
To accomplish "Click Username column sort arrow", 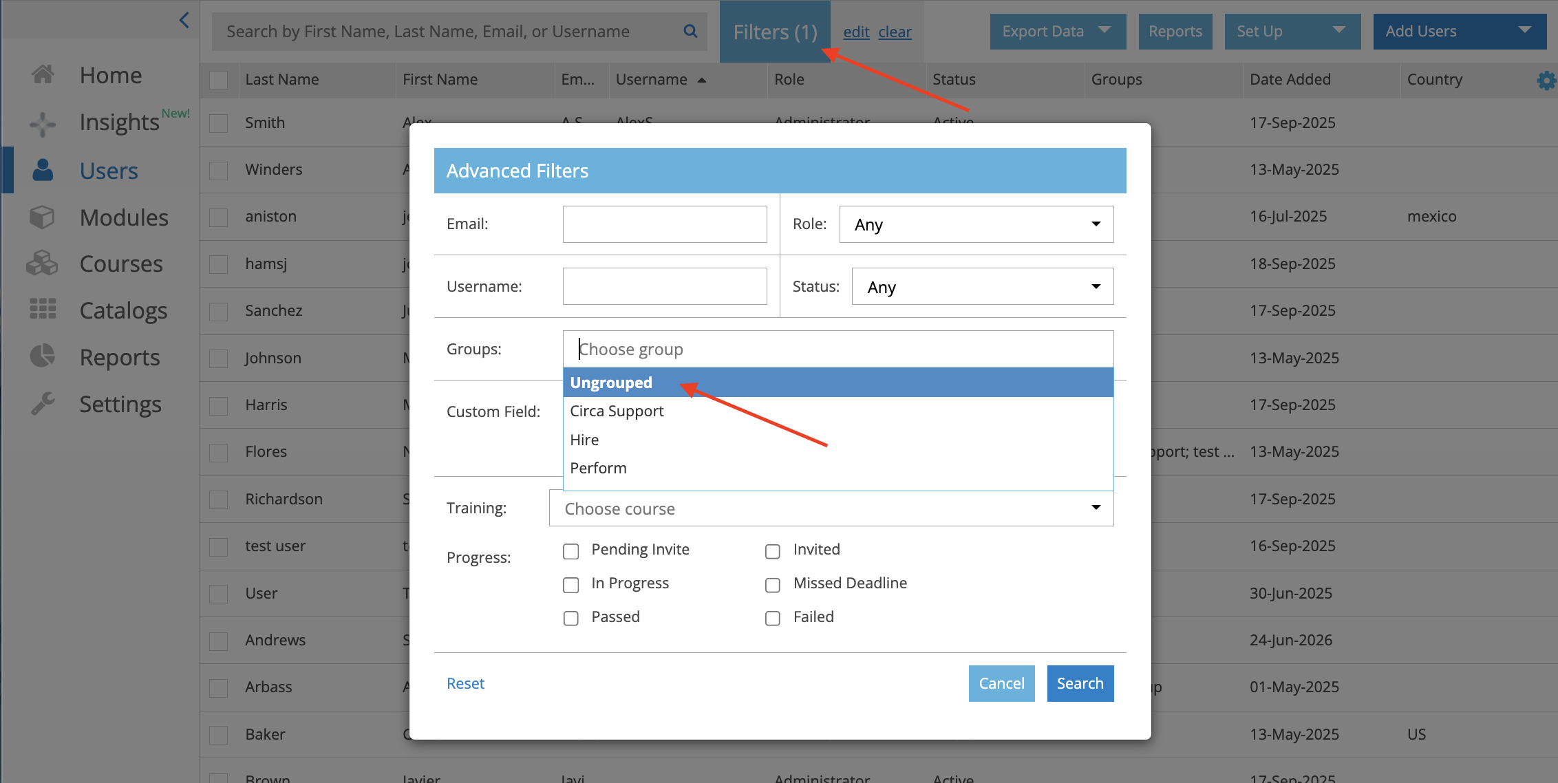I will click(x=701, y=81).
